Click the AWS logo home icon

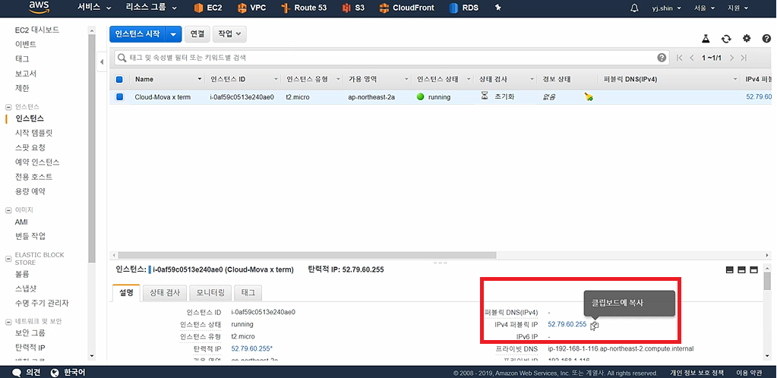point(39,8)
